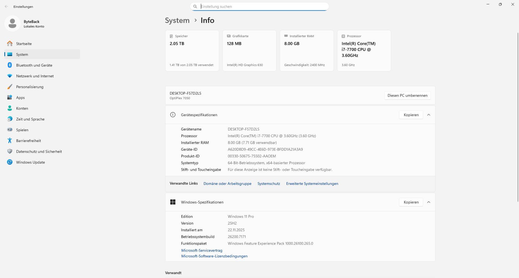Image resolution: width=519 pixels, height=278 pixels.
Task: Open Spielen settings in sidebar
Action: pyautogui.click(x=42, y=130)
